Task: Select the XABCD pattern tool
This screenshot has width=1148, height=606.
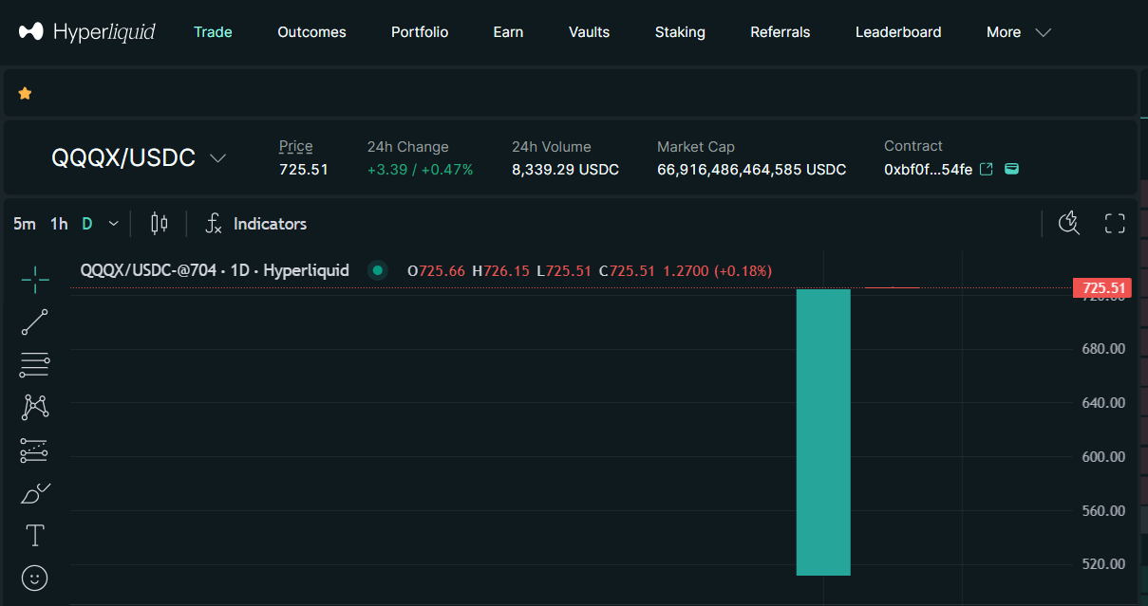Action: [x=35, y=408]
